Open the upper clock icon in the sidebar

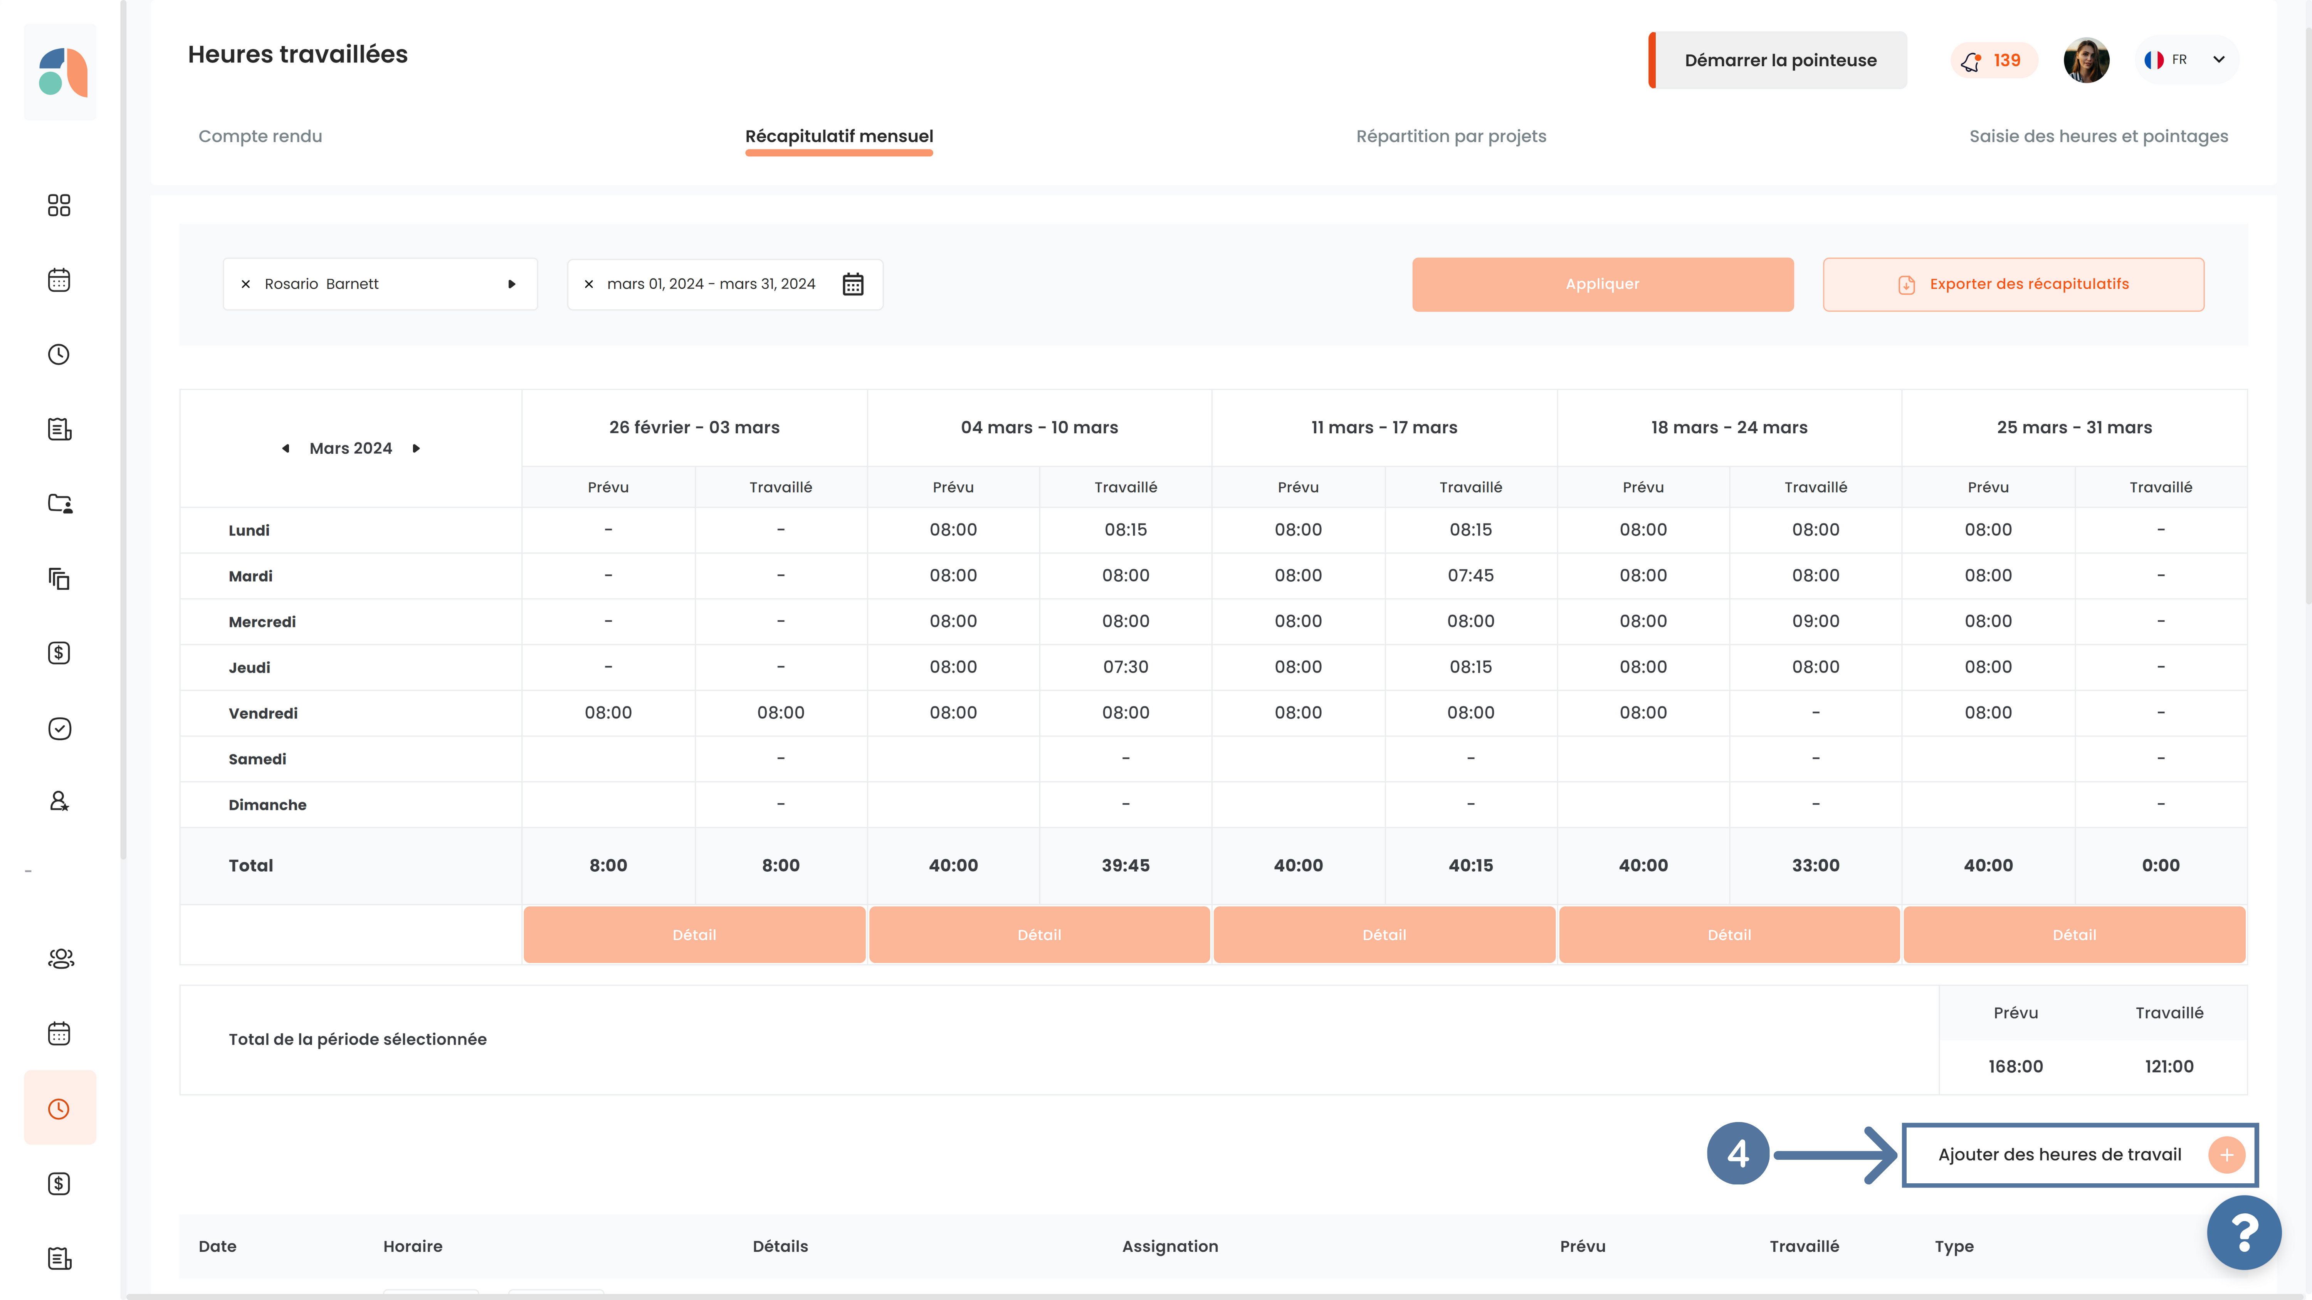(x=59, y=354)
